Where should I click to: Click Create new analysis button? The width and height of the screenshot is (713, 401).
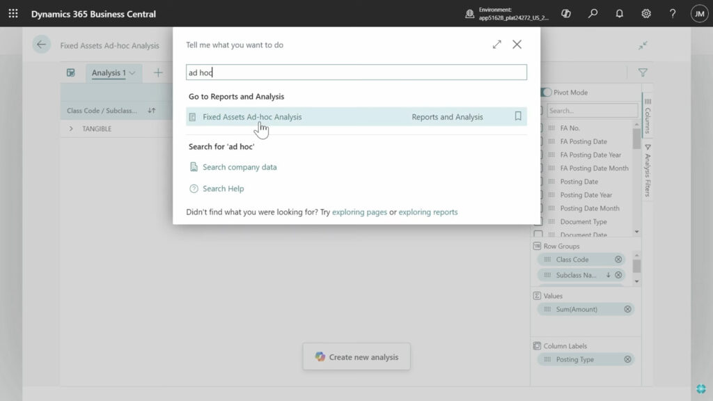356,357
